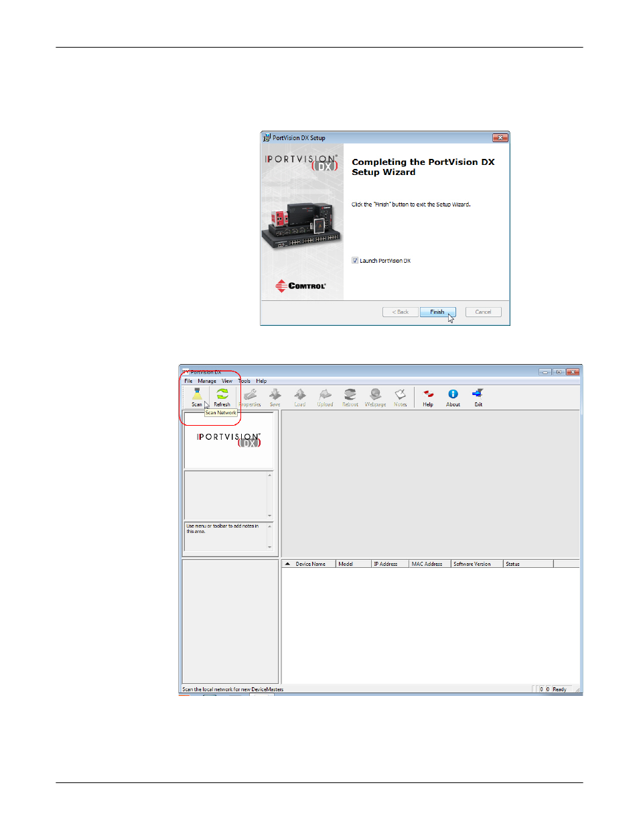Click notes pane scrollbar down arrow
Screen dimensions: 639x828
tap(270, 547)
